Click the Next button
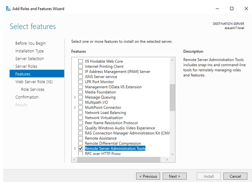Image resolution: width=252 pixels, height=183 pixels. click(175, 176)
